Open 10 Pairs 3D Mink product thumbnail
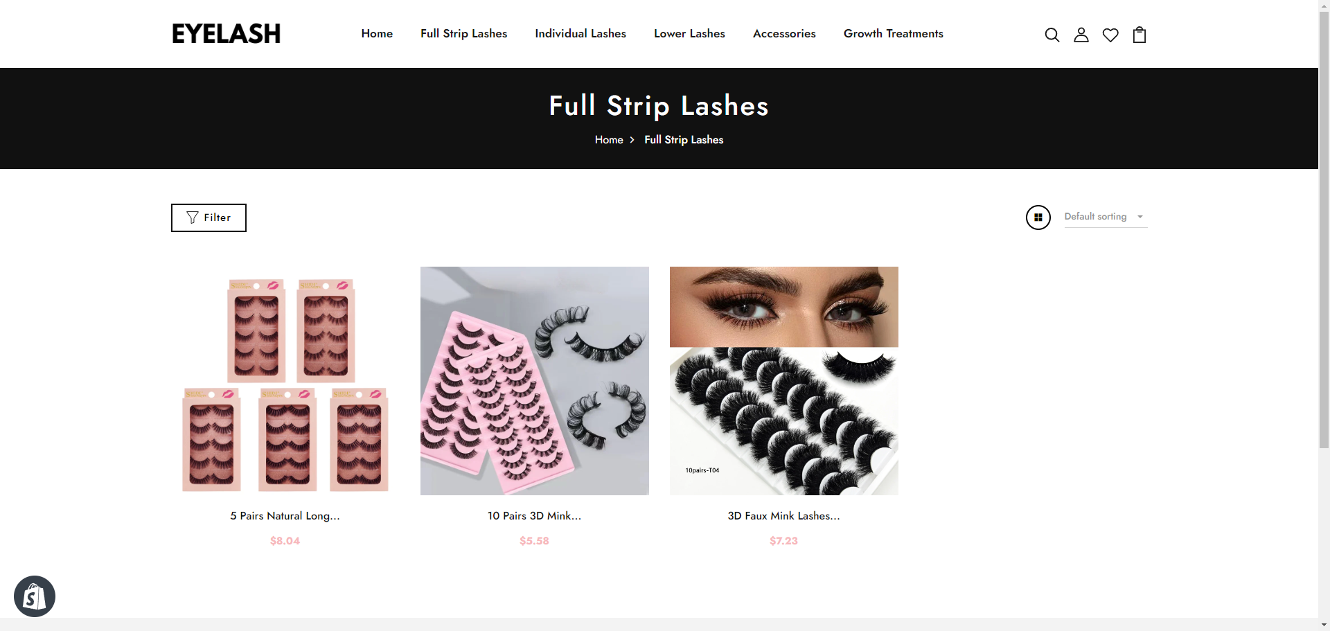 pos(535,381)
